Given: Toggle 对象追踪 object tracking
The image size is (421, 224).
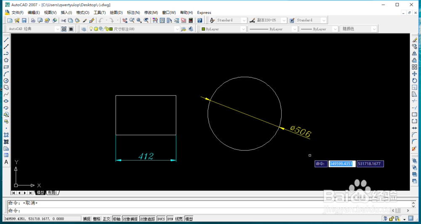Looking at the screenshot, I should tap(147, 219).
